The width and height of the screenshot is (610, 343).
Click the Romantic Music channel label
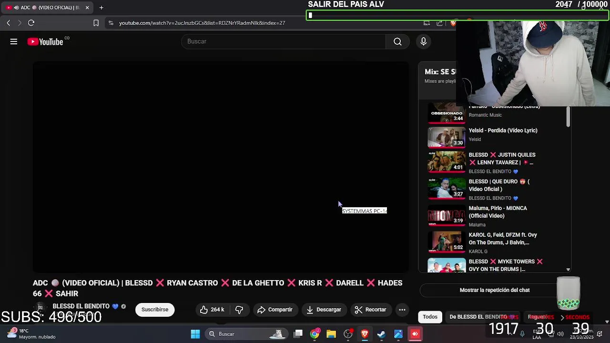click(485, 115)
